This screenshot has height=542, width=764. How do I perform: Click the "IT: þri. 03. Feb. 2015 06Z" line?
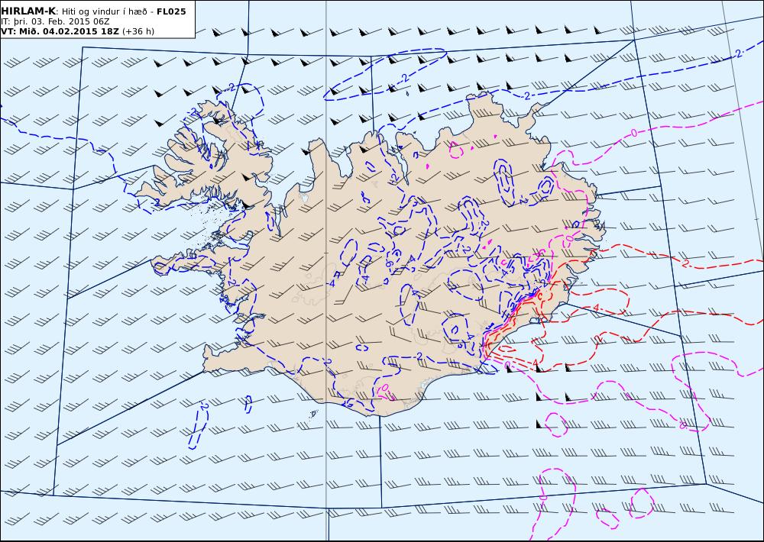tap(55, 21)
